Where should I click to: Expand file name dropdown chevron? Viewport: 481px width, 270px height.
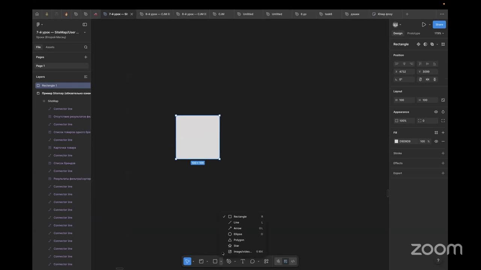click(85, 32)
